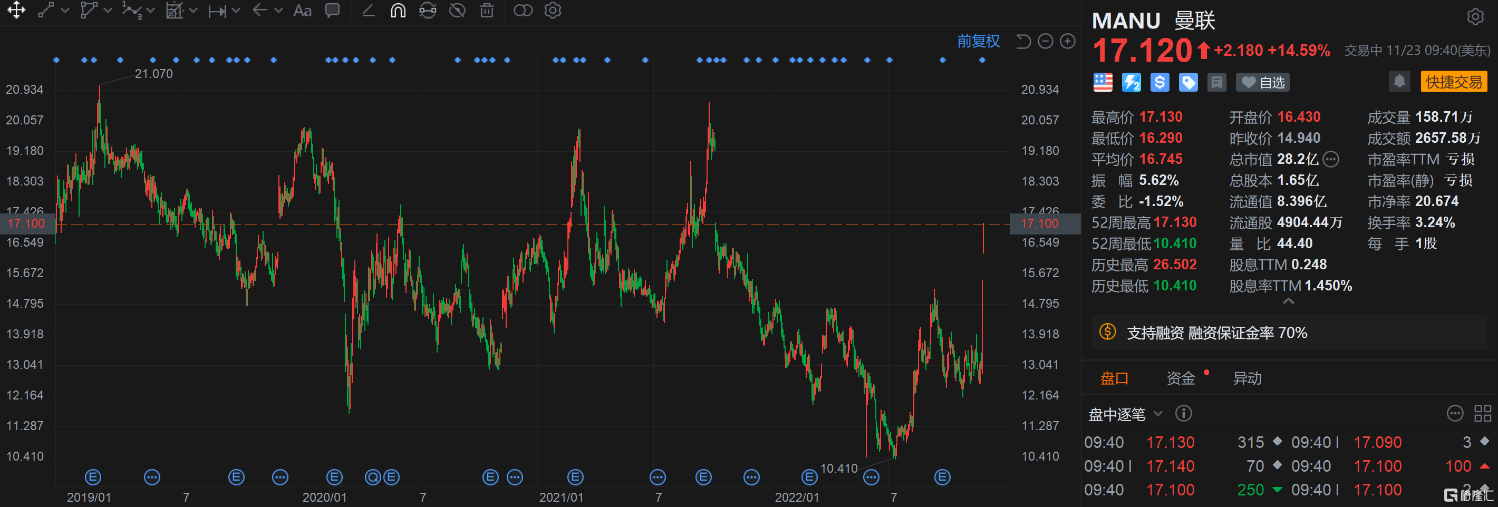This screenshot has width=1498, height=507.
Task: Switch to 盘口 tab
Action: pyautogui.click(x=1114, y=378)
